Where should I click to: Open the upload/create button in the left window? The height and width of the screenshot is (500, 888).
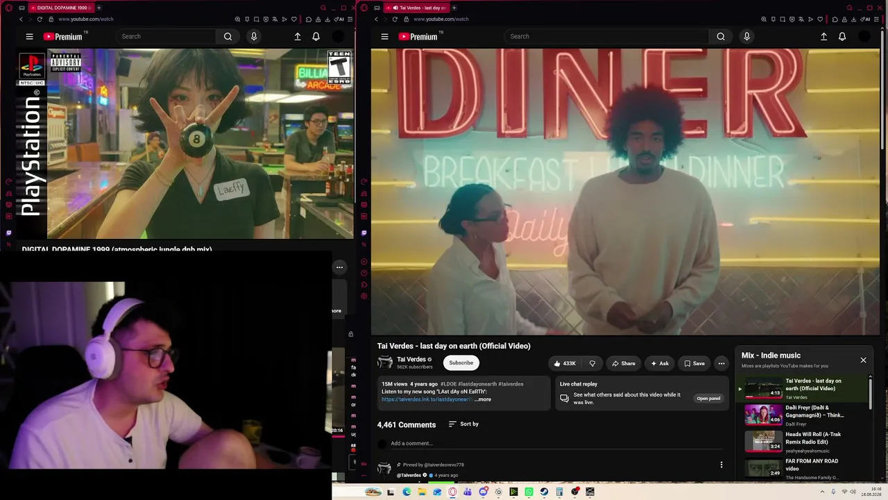point(298,37)
